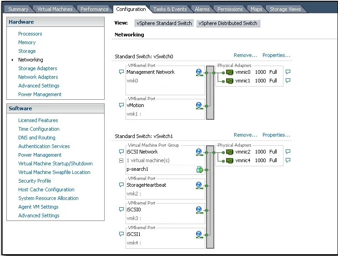Open the info bubble next to vmnic1
Image resolution: width=338 pixels, height=256 pixels.
[x=288, y=81]
